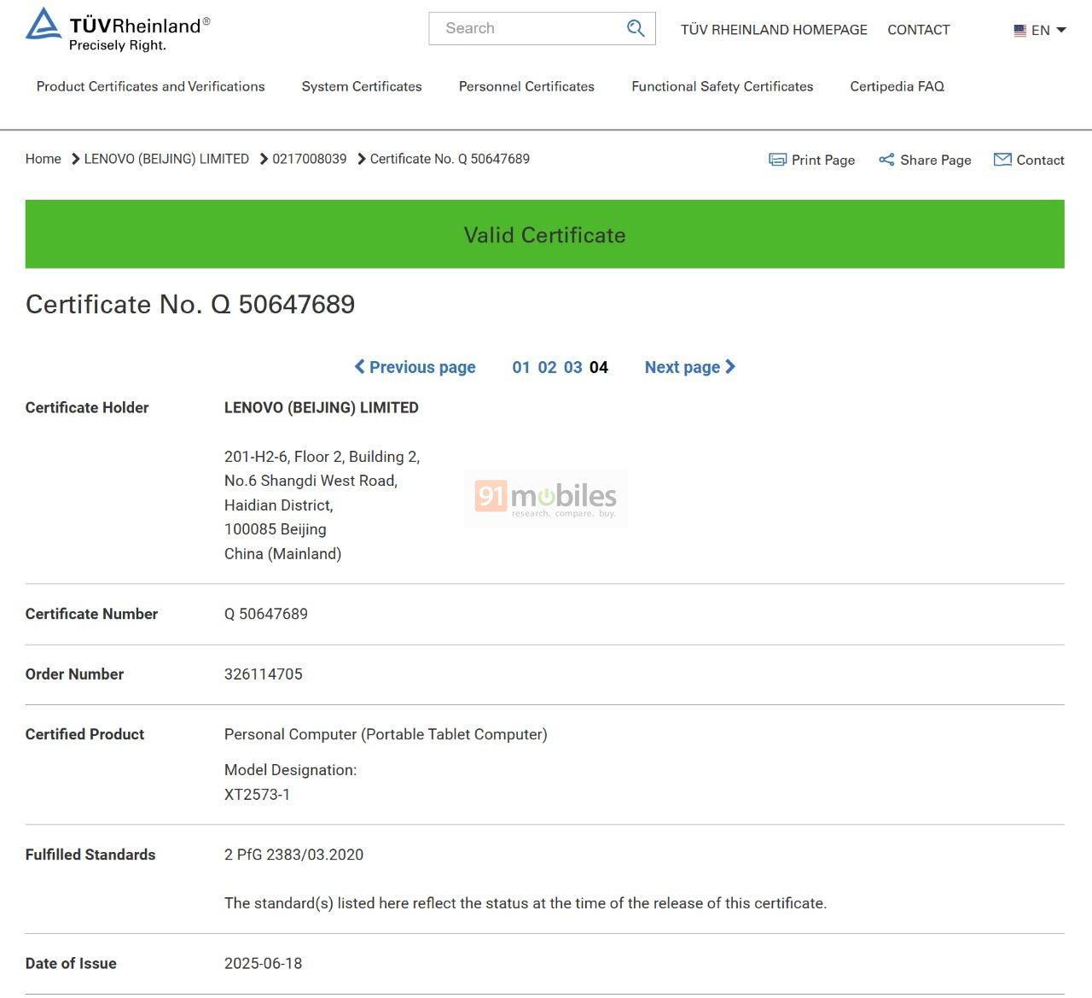Click the Contact link near Share Page
This screenshot has width=1092, height=998.
click(x=1030, y=160)
